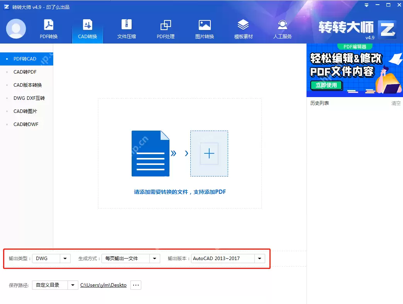Select the CAD转换 toolbar icon
Screen dimensions: 403x304
tap(87, 29)
